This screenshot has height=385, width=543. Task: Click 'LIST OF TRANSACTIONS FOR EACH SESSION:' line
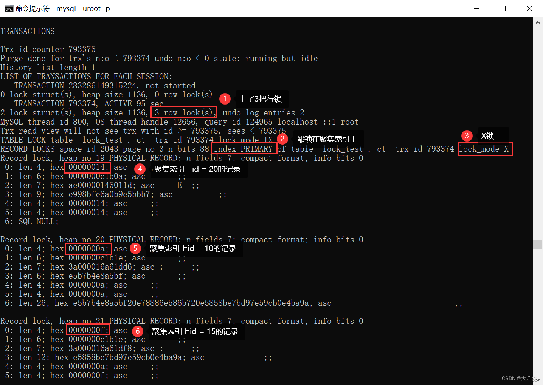(x=86, y=77)
